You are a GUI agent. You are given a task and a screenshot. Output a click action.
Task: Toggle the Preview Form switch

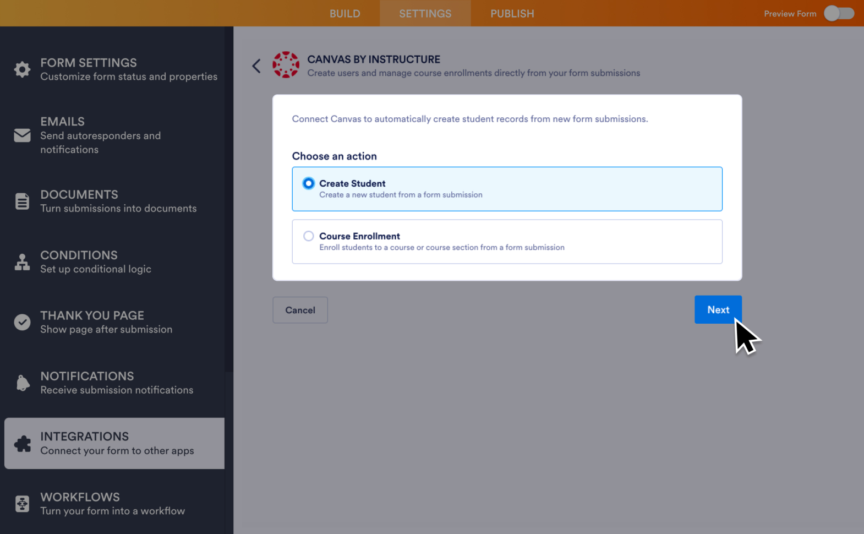tap(839, 13)
